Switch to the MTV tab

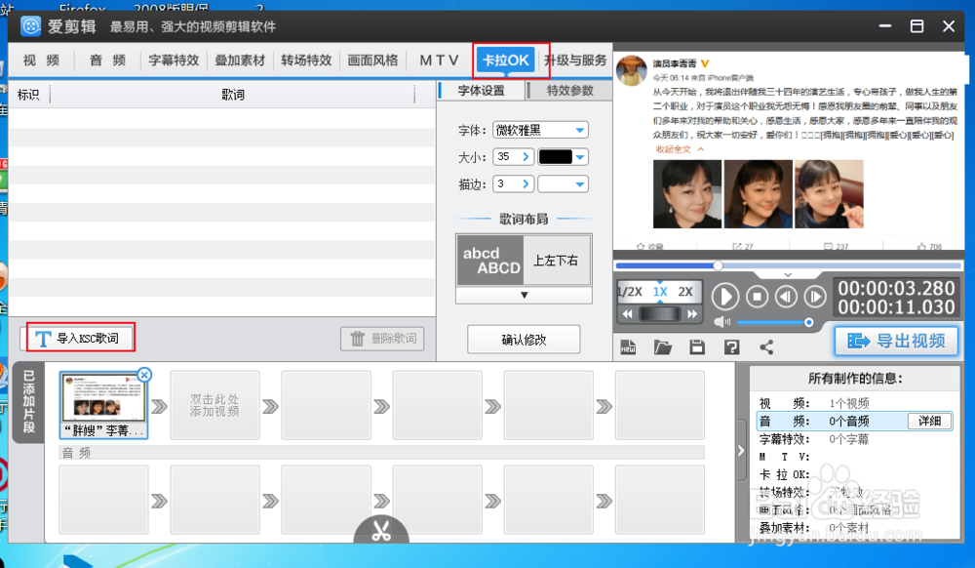point(439,61)
